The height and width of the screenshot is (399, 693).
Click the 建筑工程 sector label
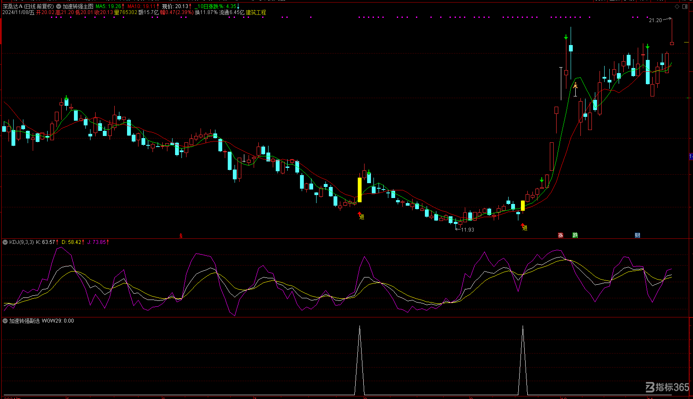(256, 13)
